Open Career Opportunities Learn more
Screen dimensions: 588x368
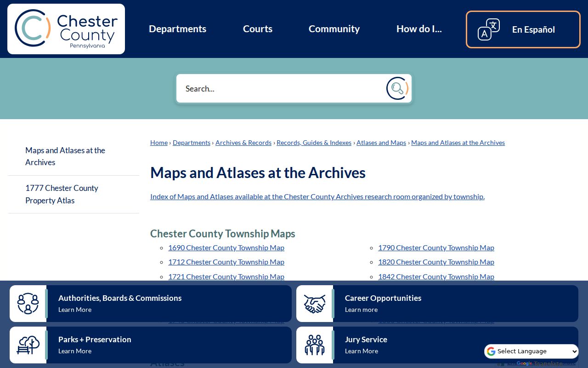(x=361, y=310)
